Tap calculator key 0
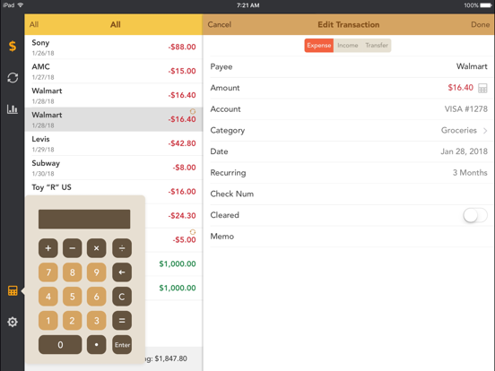This screenshot has width=495, height=371. (x=60, y=344)
